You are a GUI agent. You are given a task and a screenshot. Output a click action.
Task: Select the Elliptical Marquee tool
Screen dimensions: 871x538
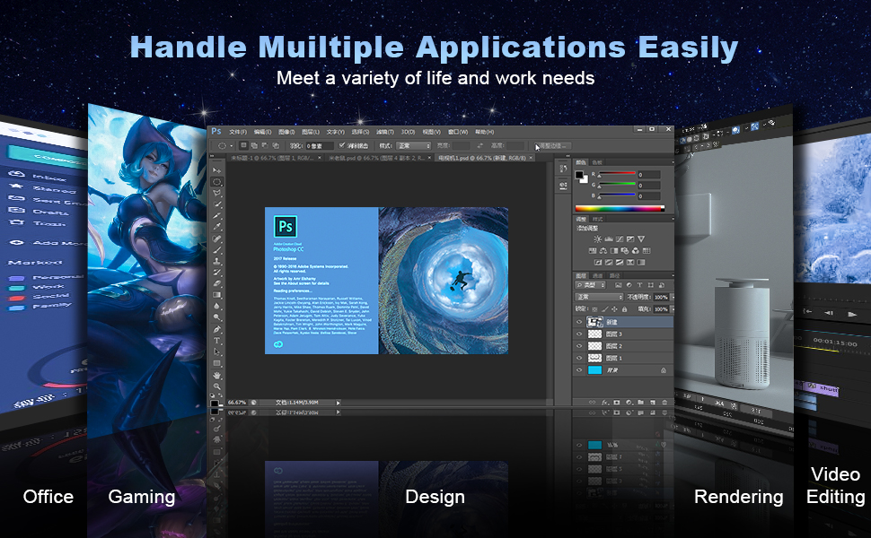point(216,181)
